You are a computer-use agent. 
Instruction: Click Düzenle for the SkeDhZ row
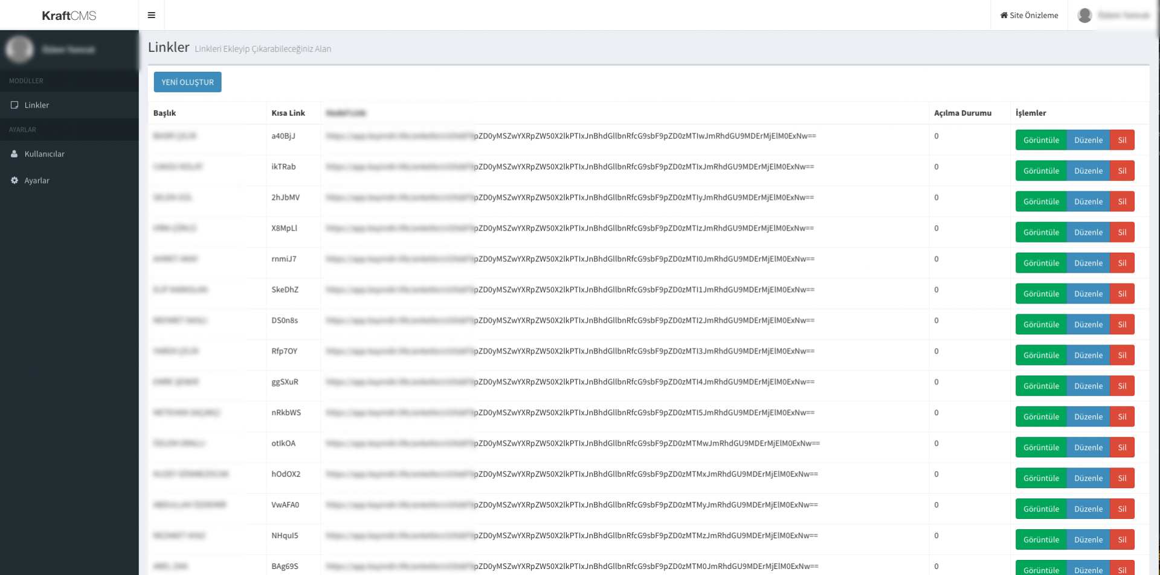(x=1088, y=294)
